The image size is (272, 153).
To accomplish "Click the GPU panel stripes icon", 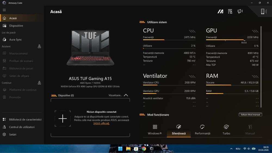I will pos(255,31).
